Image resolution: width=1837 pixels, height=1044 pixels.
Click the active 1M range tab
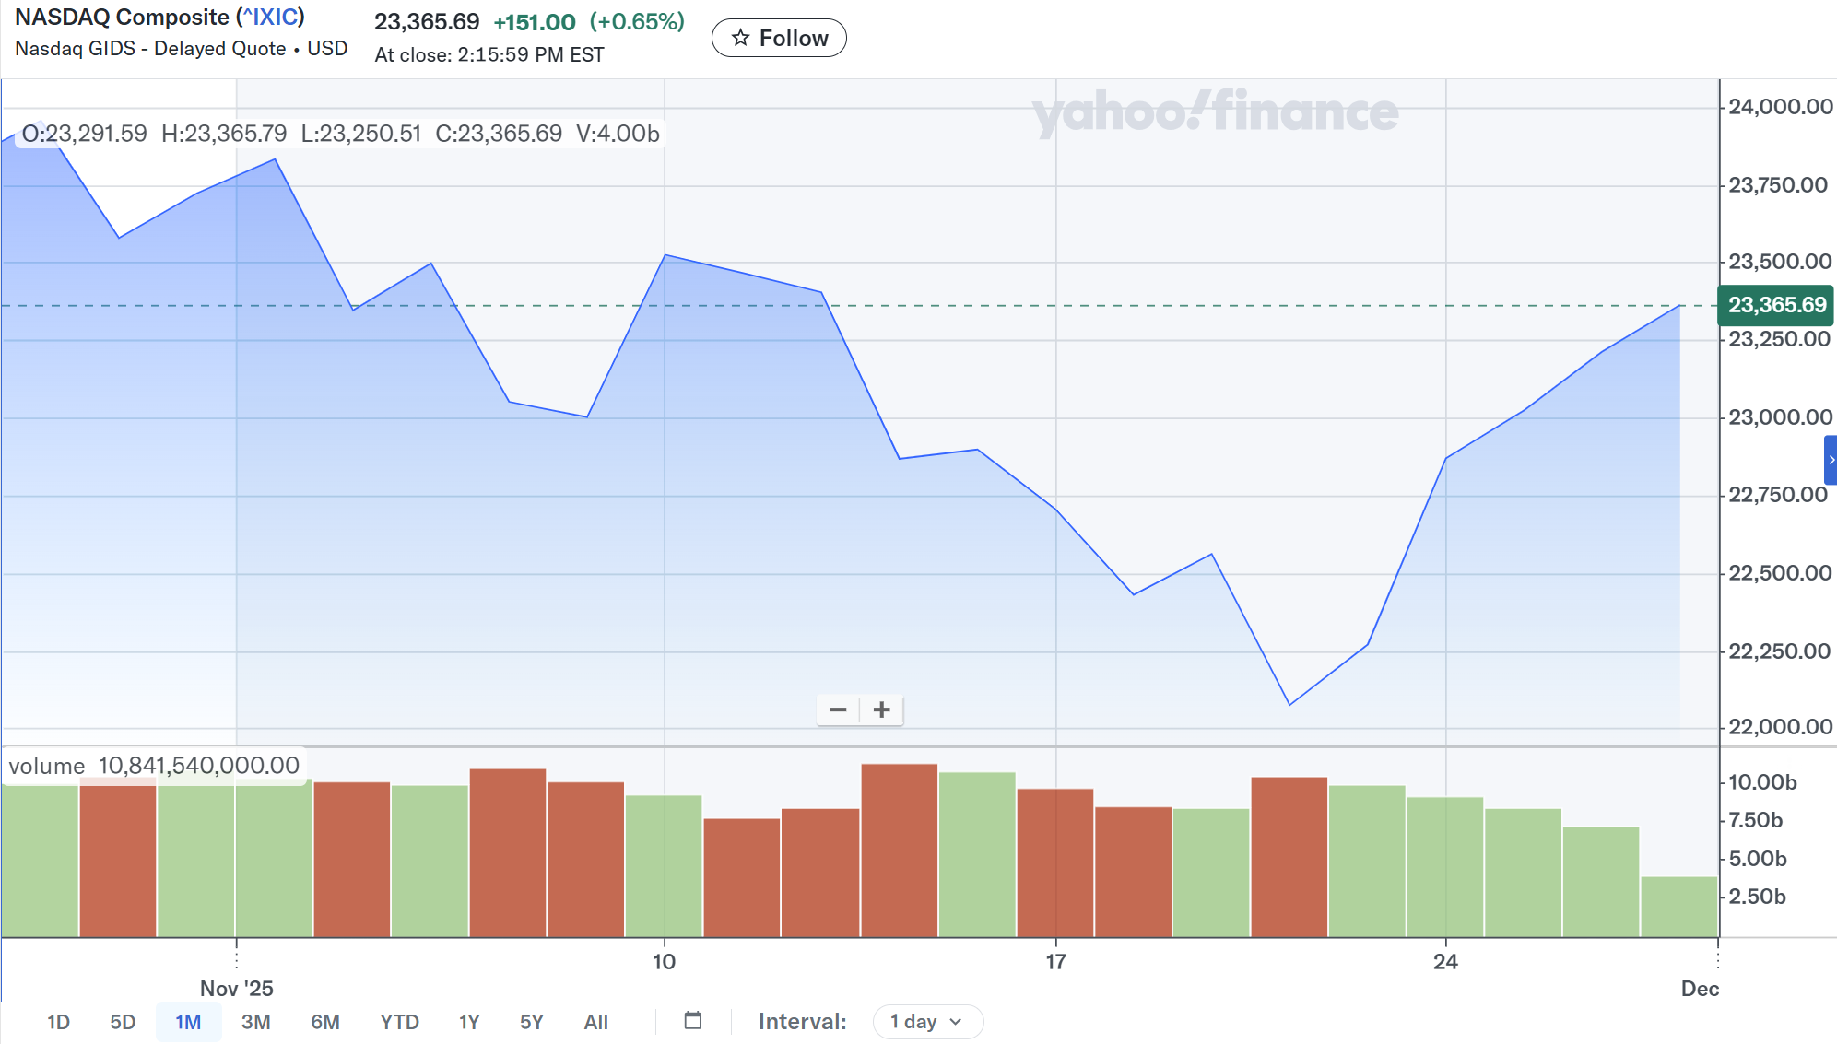[188, 1022]
